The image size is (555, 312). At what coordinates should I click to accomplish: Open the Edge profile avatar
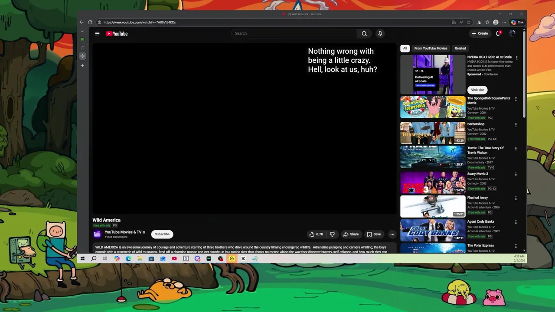(x=496, y=22)
